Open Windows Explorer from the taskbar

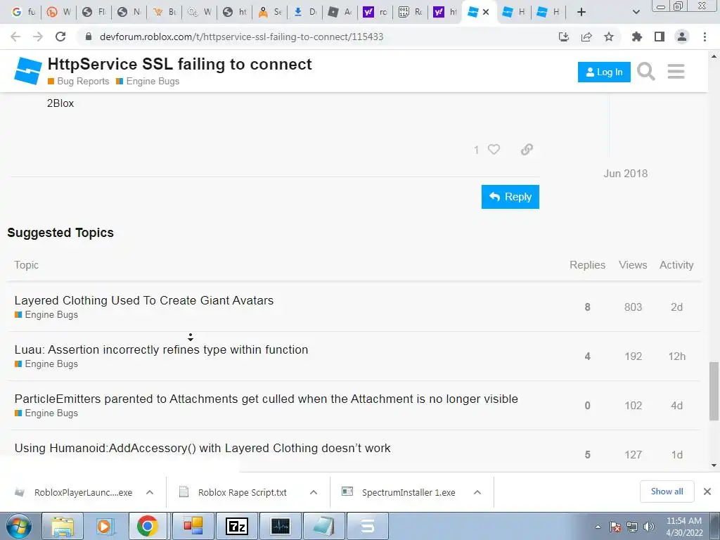(x=63, y=526)
